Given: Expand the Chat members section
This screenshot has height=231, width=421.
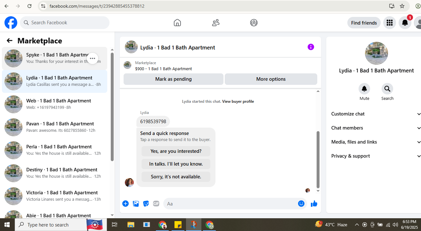Looking at the screenshot, I should pos(376,128).
